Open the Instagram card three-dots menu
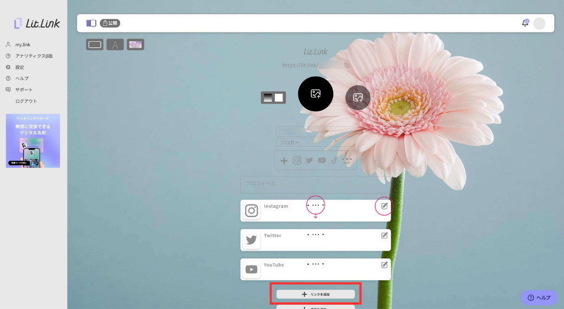The height and width of the screenshot is (309, 564). click(316, 205)
